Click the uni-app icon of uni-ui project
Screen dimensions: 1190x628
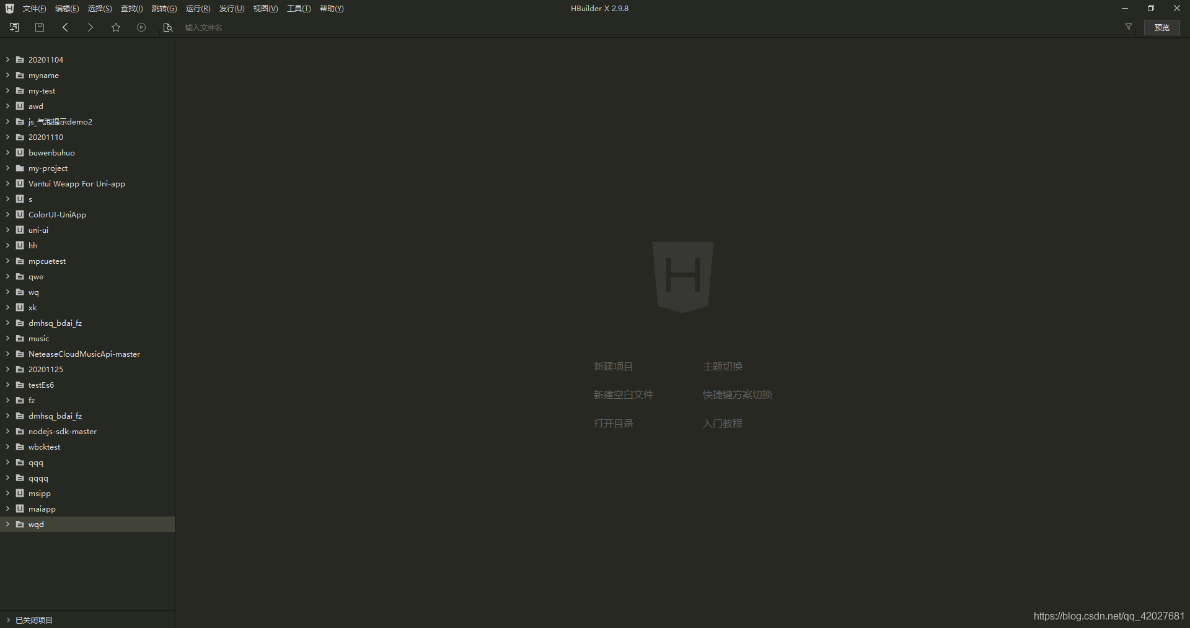(20, 230)
